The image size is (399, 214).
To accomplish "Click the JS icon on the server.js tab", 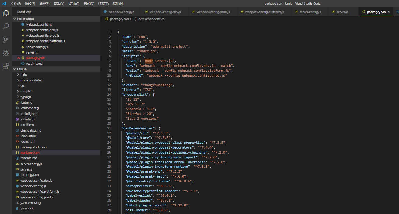I will [x=333, y=12].
